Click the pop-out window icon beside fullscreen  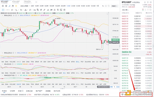(x=109, y=6)
